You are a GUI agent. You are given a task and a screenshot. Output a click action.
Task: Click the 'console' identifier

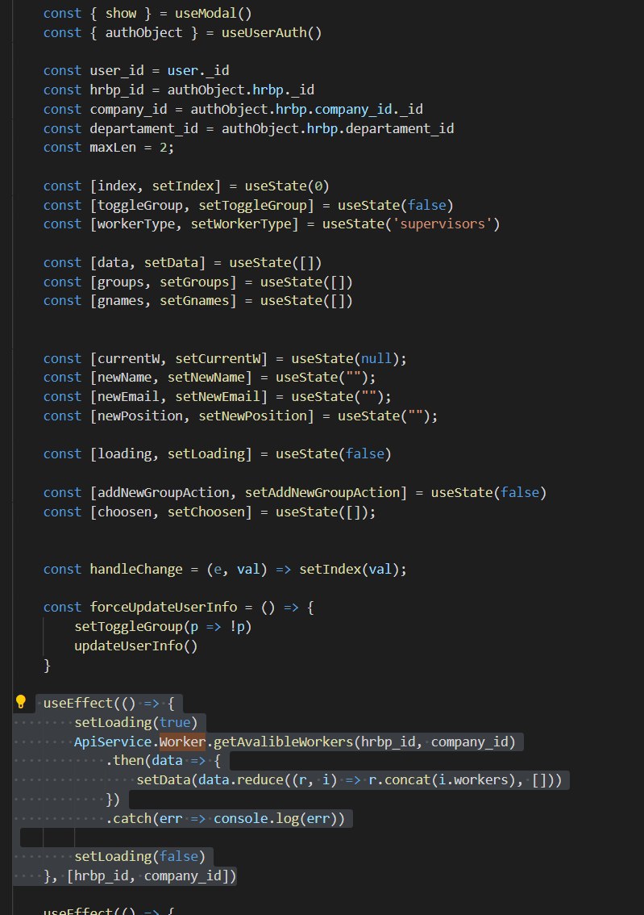[241, 818]
